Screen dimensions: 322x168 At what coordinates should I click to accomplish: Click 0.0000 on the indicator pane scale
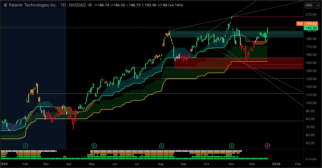point(311,159)
